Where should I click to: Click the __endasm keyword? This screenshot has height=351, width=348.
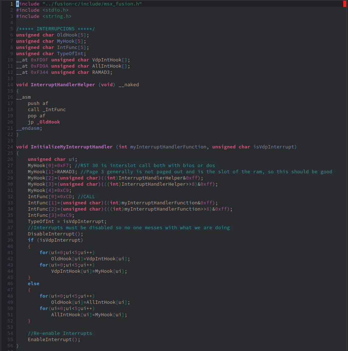click(x=28, y=128)
